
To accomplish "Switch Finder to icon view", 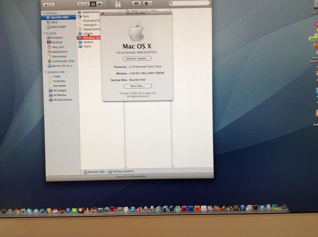I will (x=80, y=4).
